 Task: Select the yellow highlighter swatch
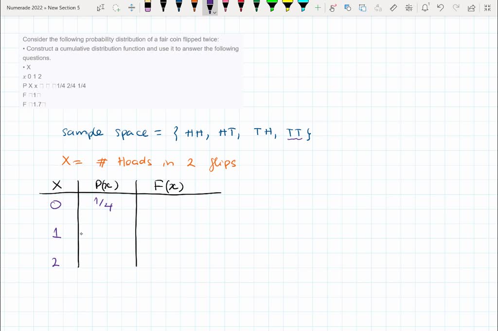point(287,7)
